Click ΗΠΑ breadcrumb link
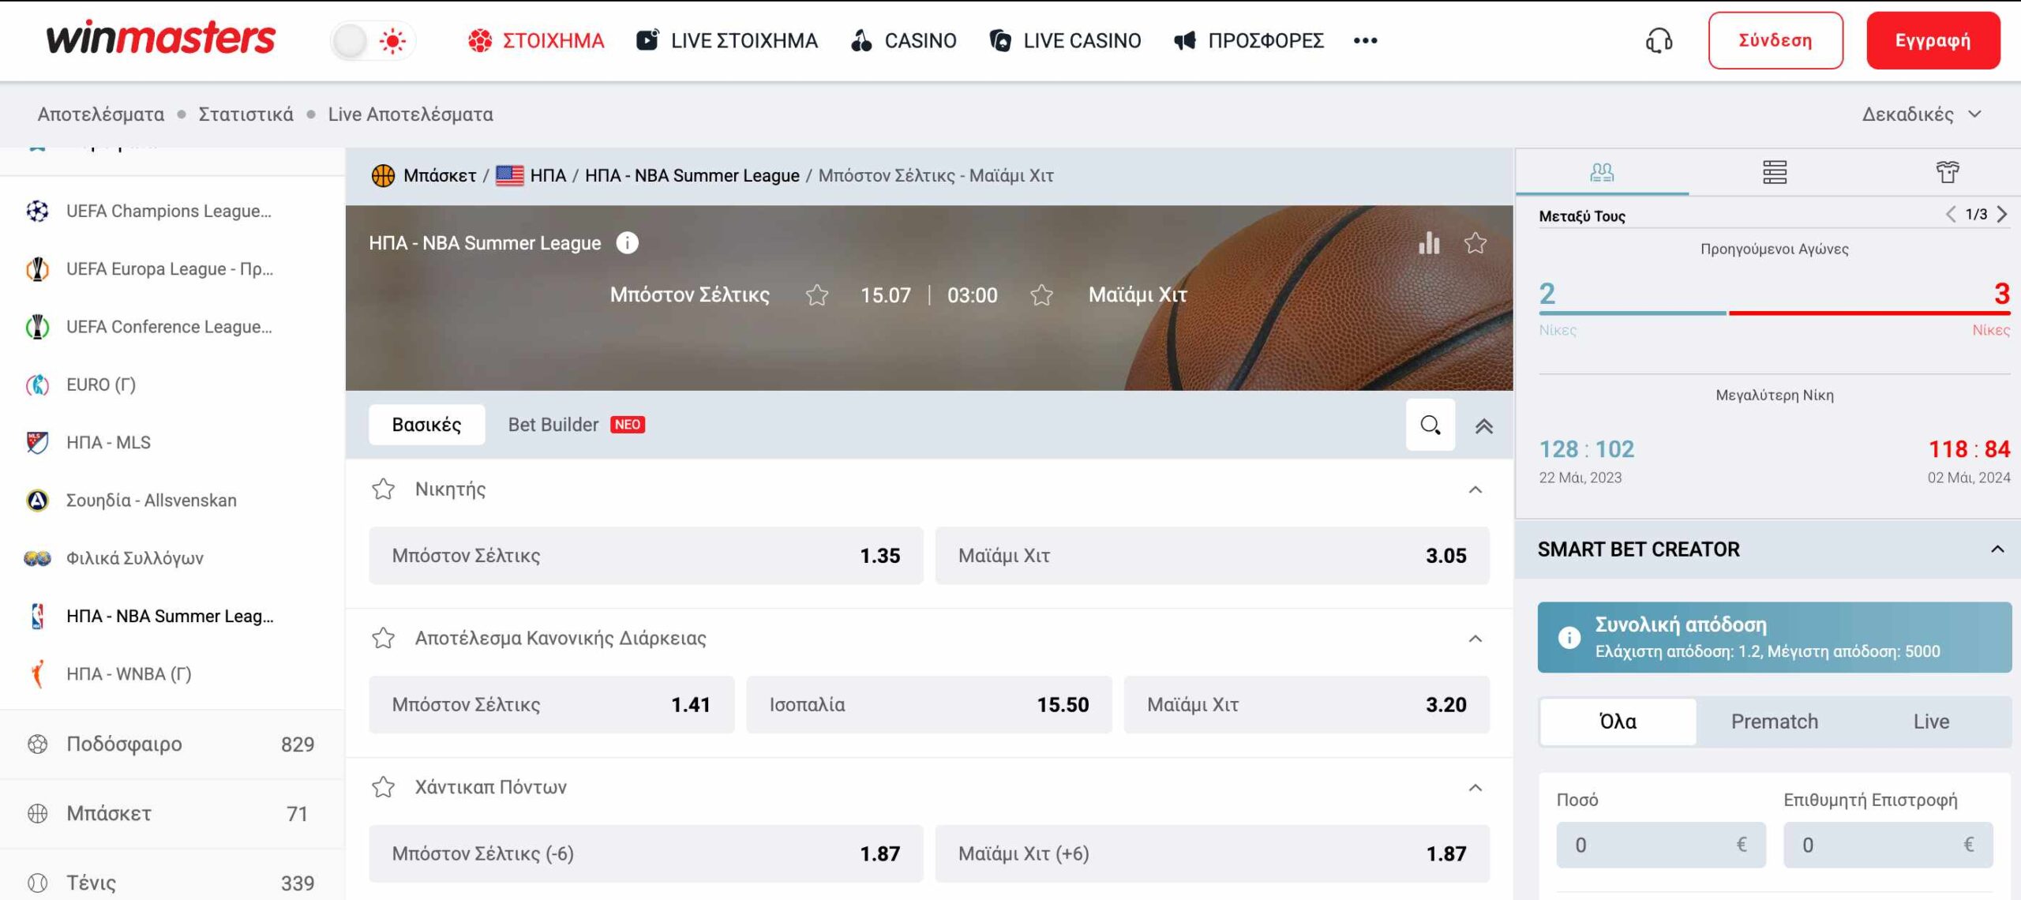Screen dimensions: 2021x900 [548, 175]
